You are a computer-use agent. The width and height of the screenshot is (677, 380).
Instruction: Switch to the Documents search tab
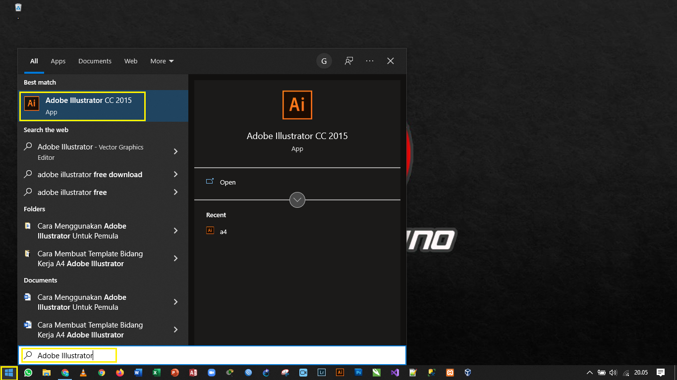click(95, 61)
